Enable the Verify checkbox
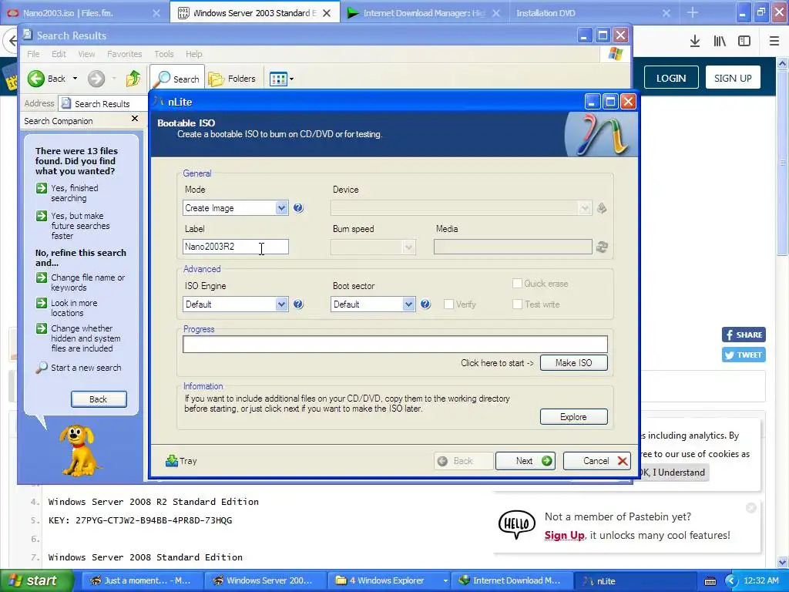The height and width of the screenshot is (592, 789). pyautogui.click(x=449, y=304)
